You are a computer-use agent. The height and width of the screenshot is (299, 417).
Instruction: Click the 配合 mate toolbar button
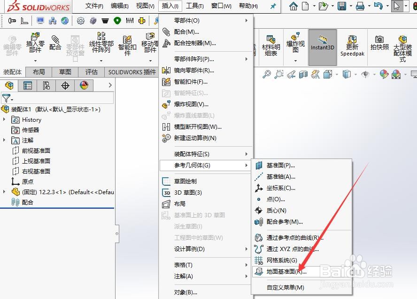55,43
